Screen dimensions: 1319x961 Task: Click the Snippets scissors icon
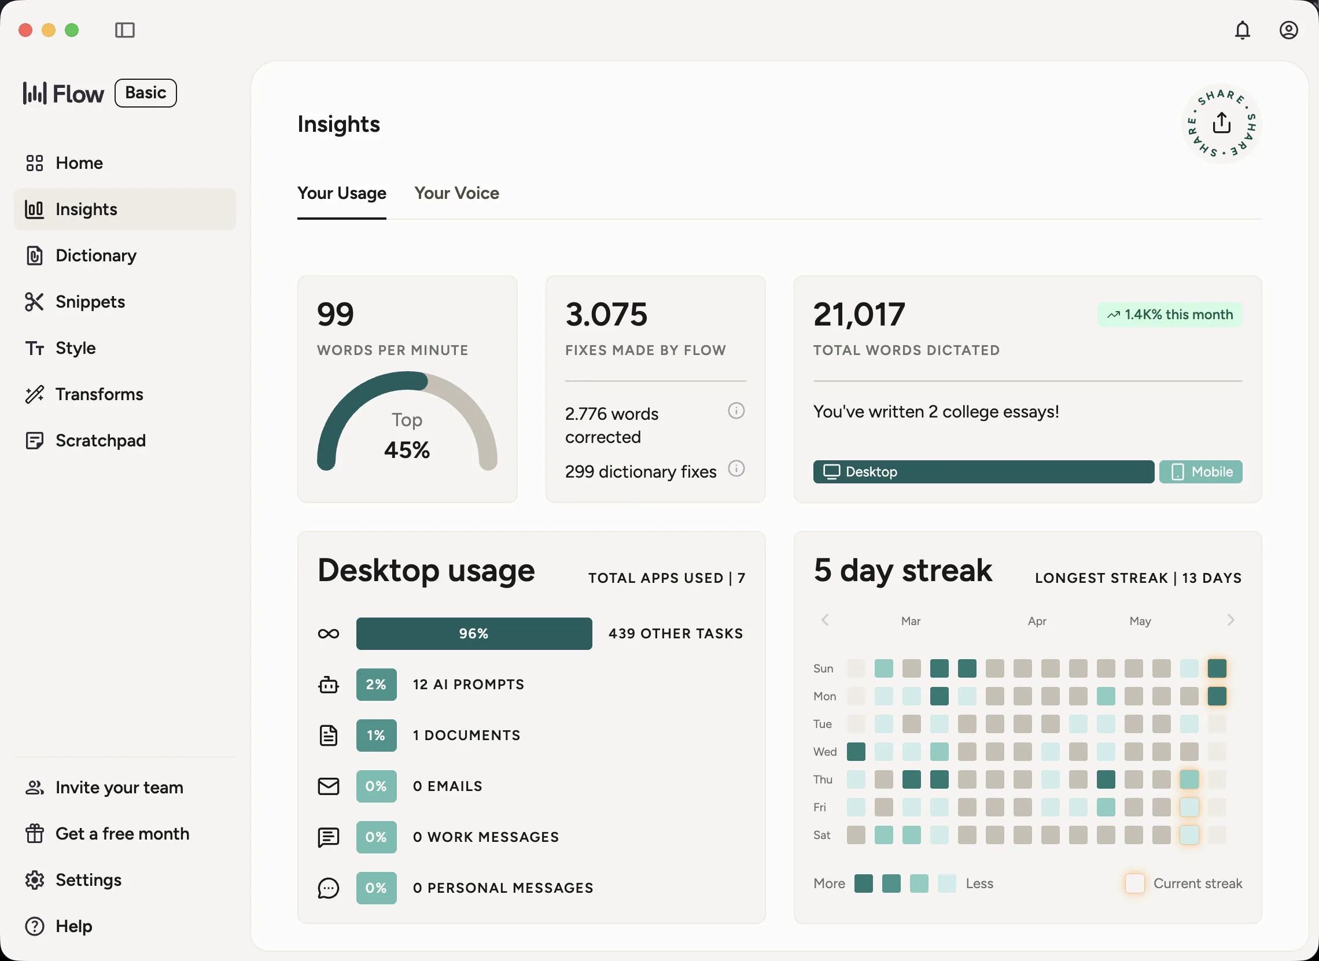[34, 301]
